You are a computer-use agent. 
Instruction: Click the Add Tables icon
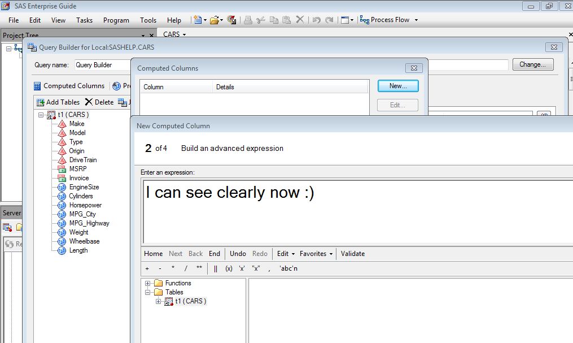[40, 102]
